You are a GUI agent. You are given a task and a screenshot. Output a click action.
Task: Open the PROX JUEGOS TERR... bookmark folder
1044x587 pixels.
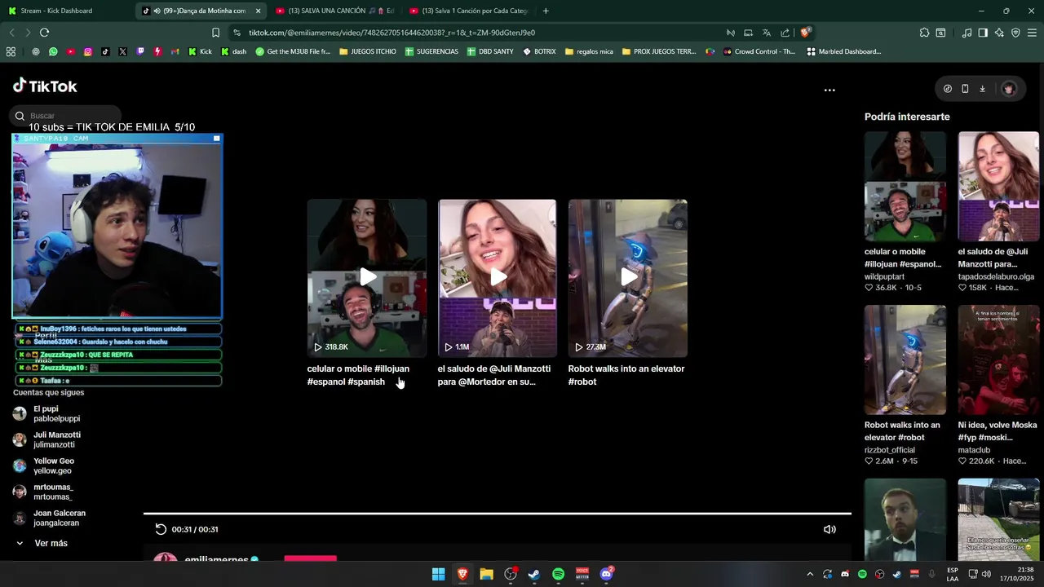[x=659, y=51]
